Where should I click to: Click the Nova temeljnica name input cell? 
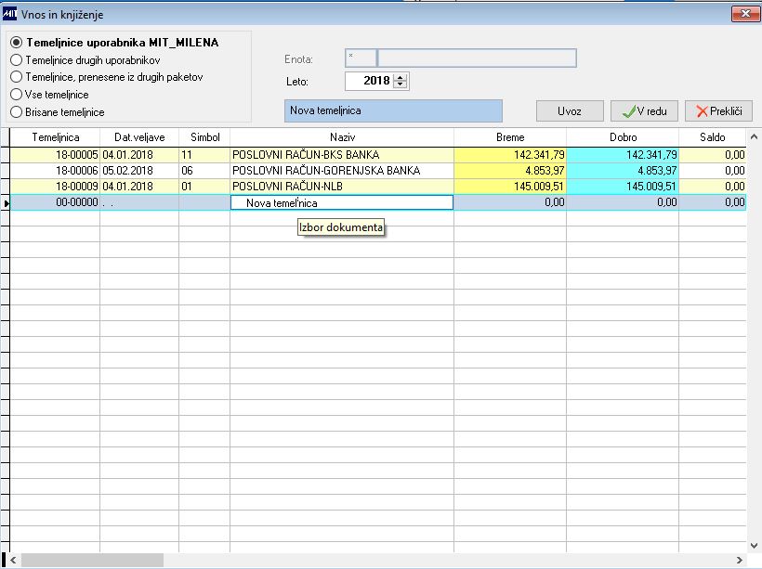pyautogui.click(x=342, y=203)
